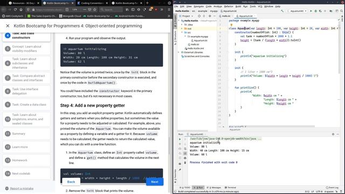
Task: Clear Run output with trash icon
Action: tap(185, 163)
